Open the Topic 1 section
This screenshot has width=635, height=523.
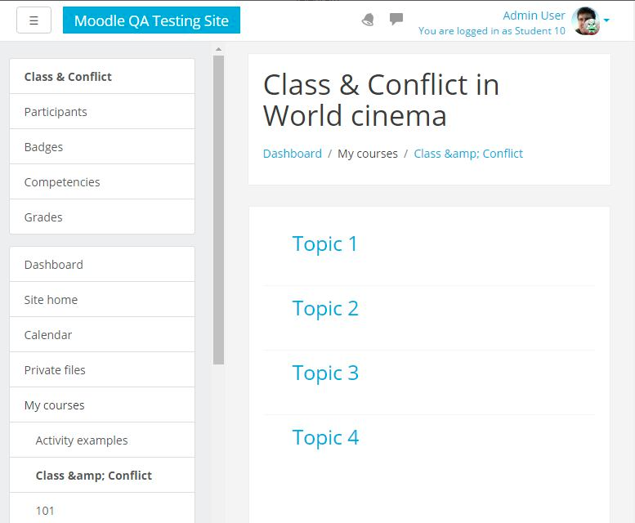pos(324,244)
